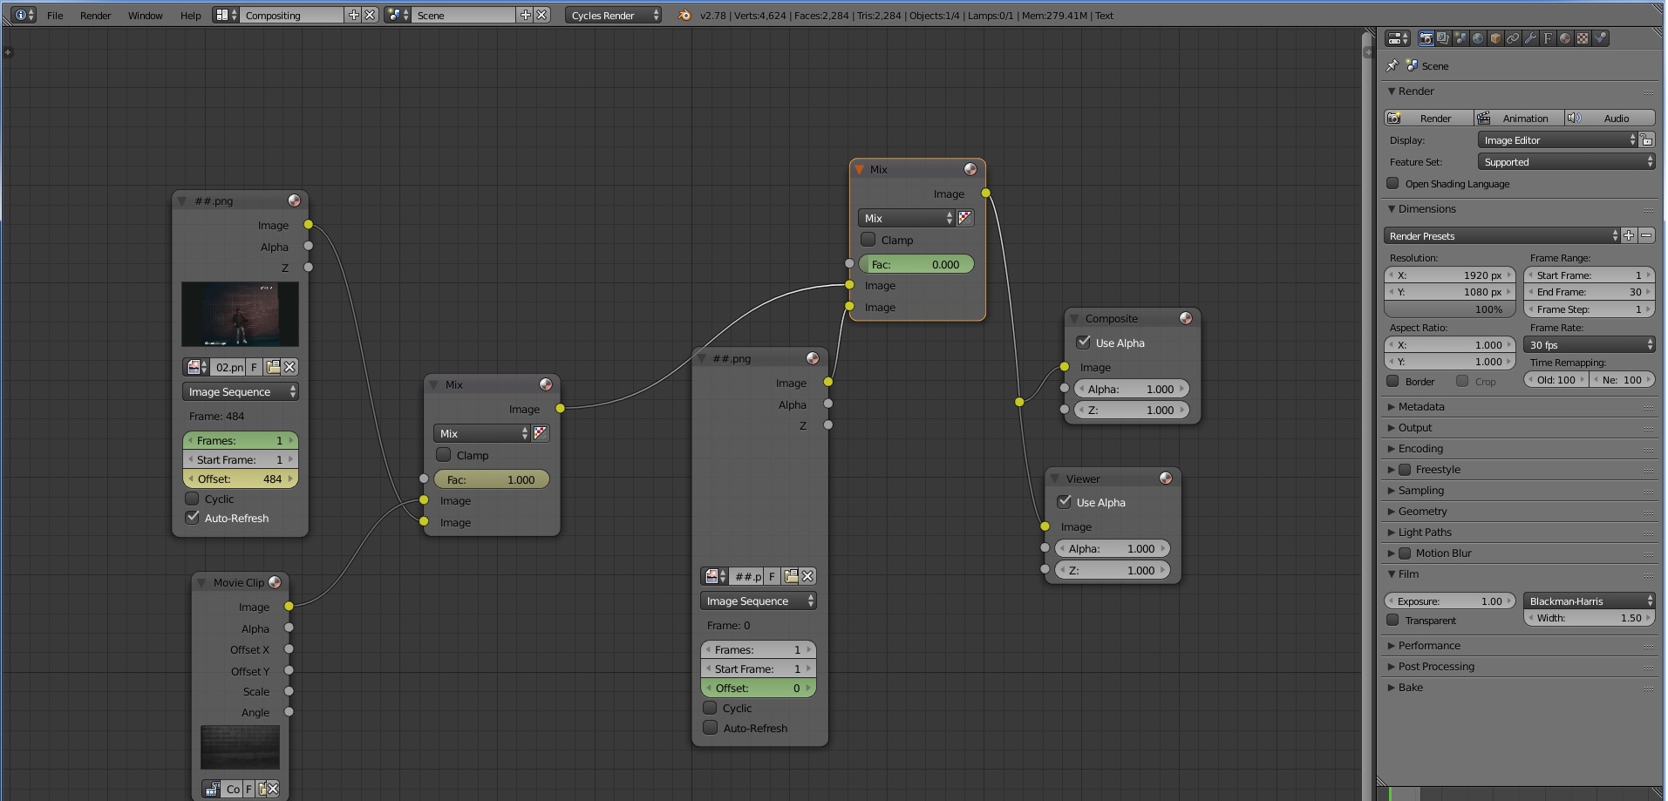
Task: Open the Render menu in the header
Action: tap(95, 15)
